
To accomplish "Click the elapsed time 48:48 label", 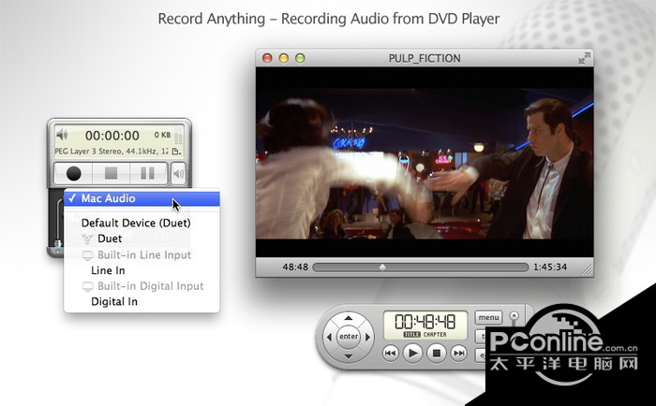I will click(295, 267).
